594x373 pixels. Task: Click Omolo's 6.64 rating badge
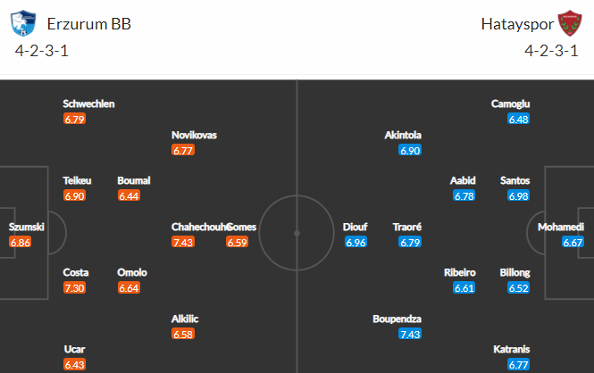pos(129,287)
